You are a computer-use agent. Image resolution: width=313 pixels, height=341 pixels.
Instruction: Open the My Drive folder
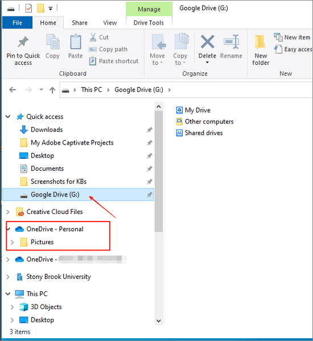(x=193, y=110)
